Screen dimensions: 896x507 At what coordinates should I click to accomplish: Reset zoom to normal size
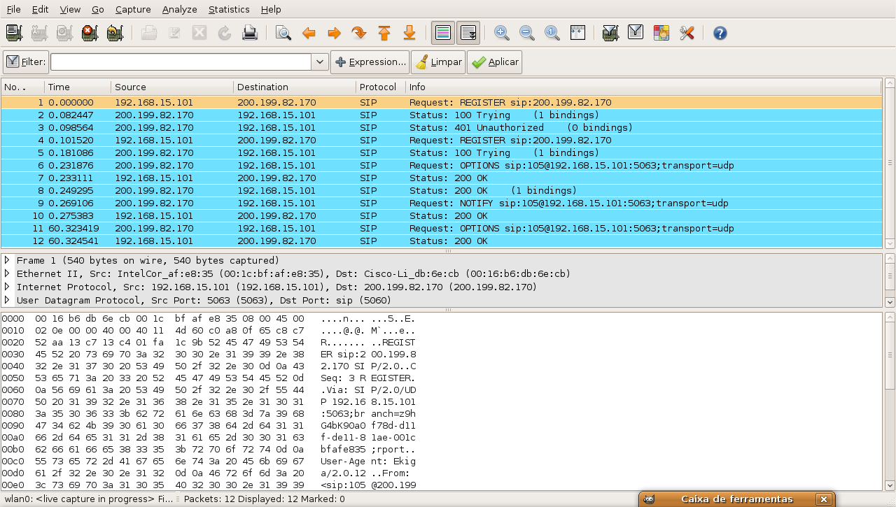click(552, 33)
